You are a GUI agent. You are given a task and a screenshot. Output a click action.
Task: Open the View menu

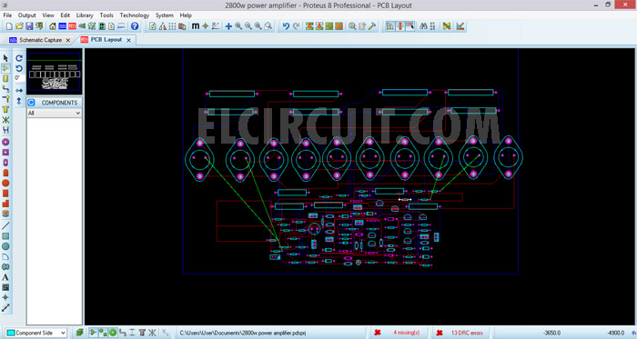click(x=48, y=15)
